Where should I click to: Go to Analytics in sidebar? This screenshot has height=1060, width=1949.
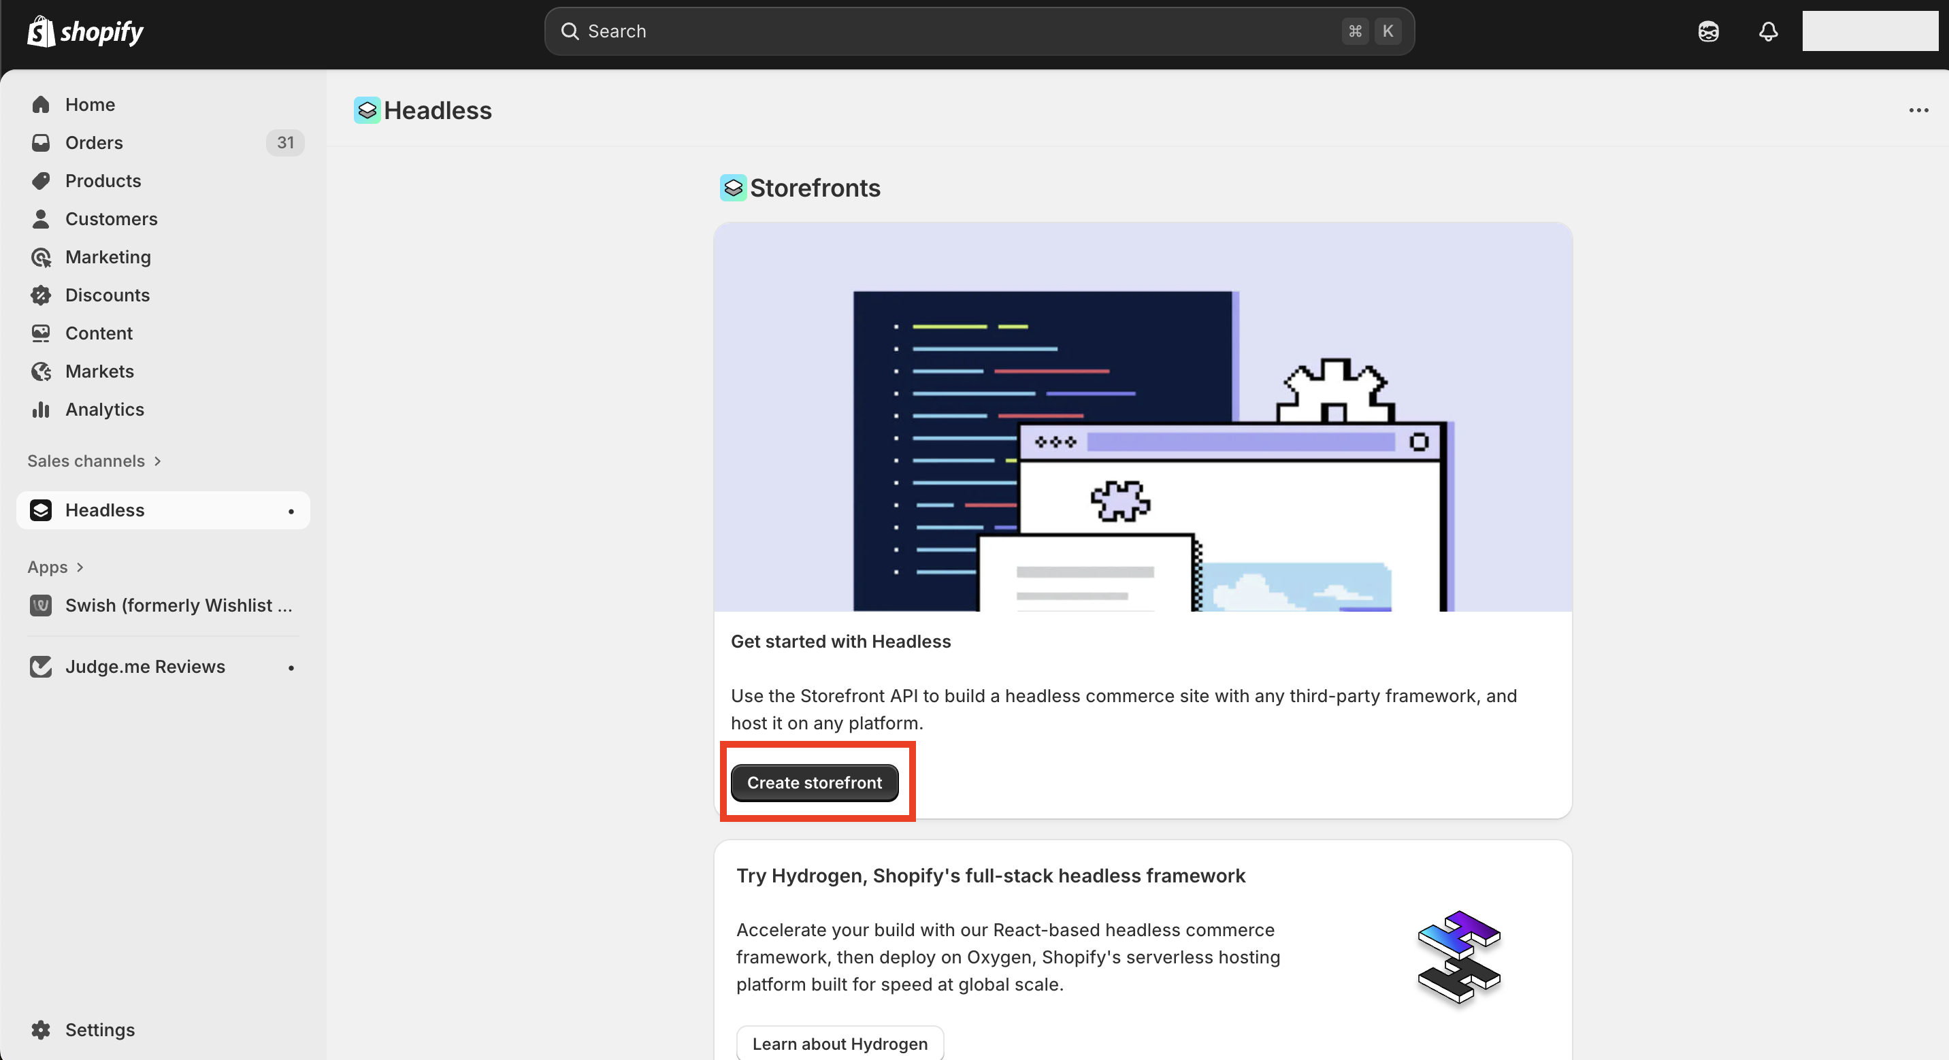point(104,410)
